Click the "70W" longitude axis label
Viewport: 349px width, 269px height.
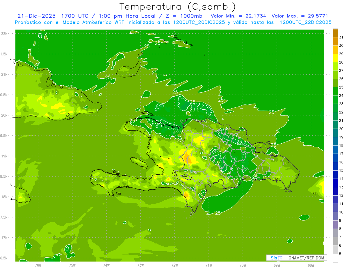tap(243, 265)
